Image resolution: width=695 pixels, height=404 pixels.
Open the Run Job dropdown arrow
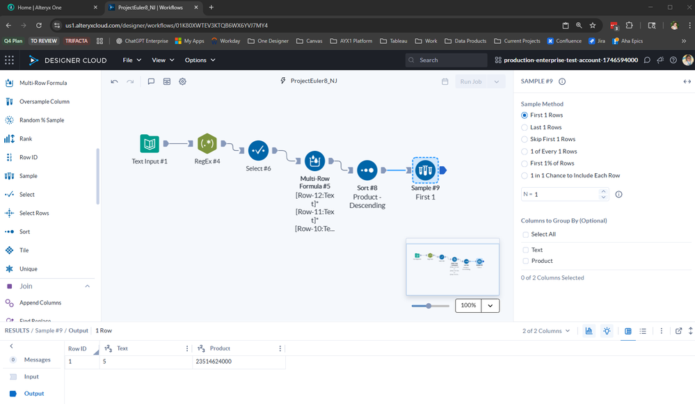pyautogui.click(x=497, y=81)
